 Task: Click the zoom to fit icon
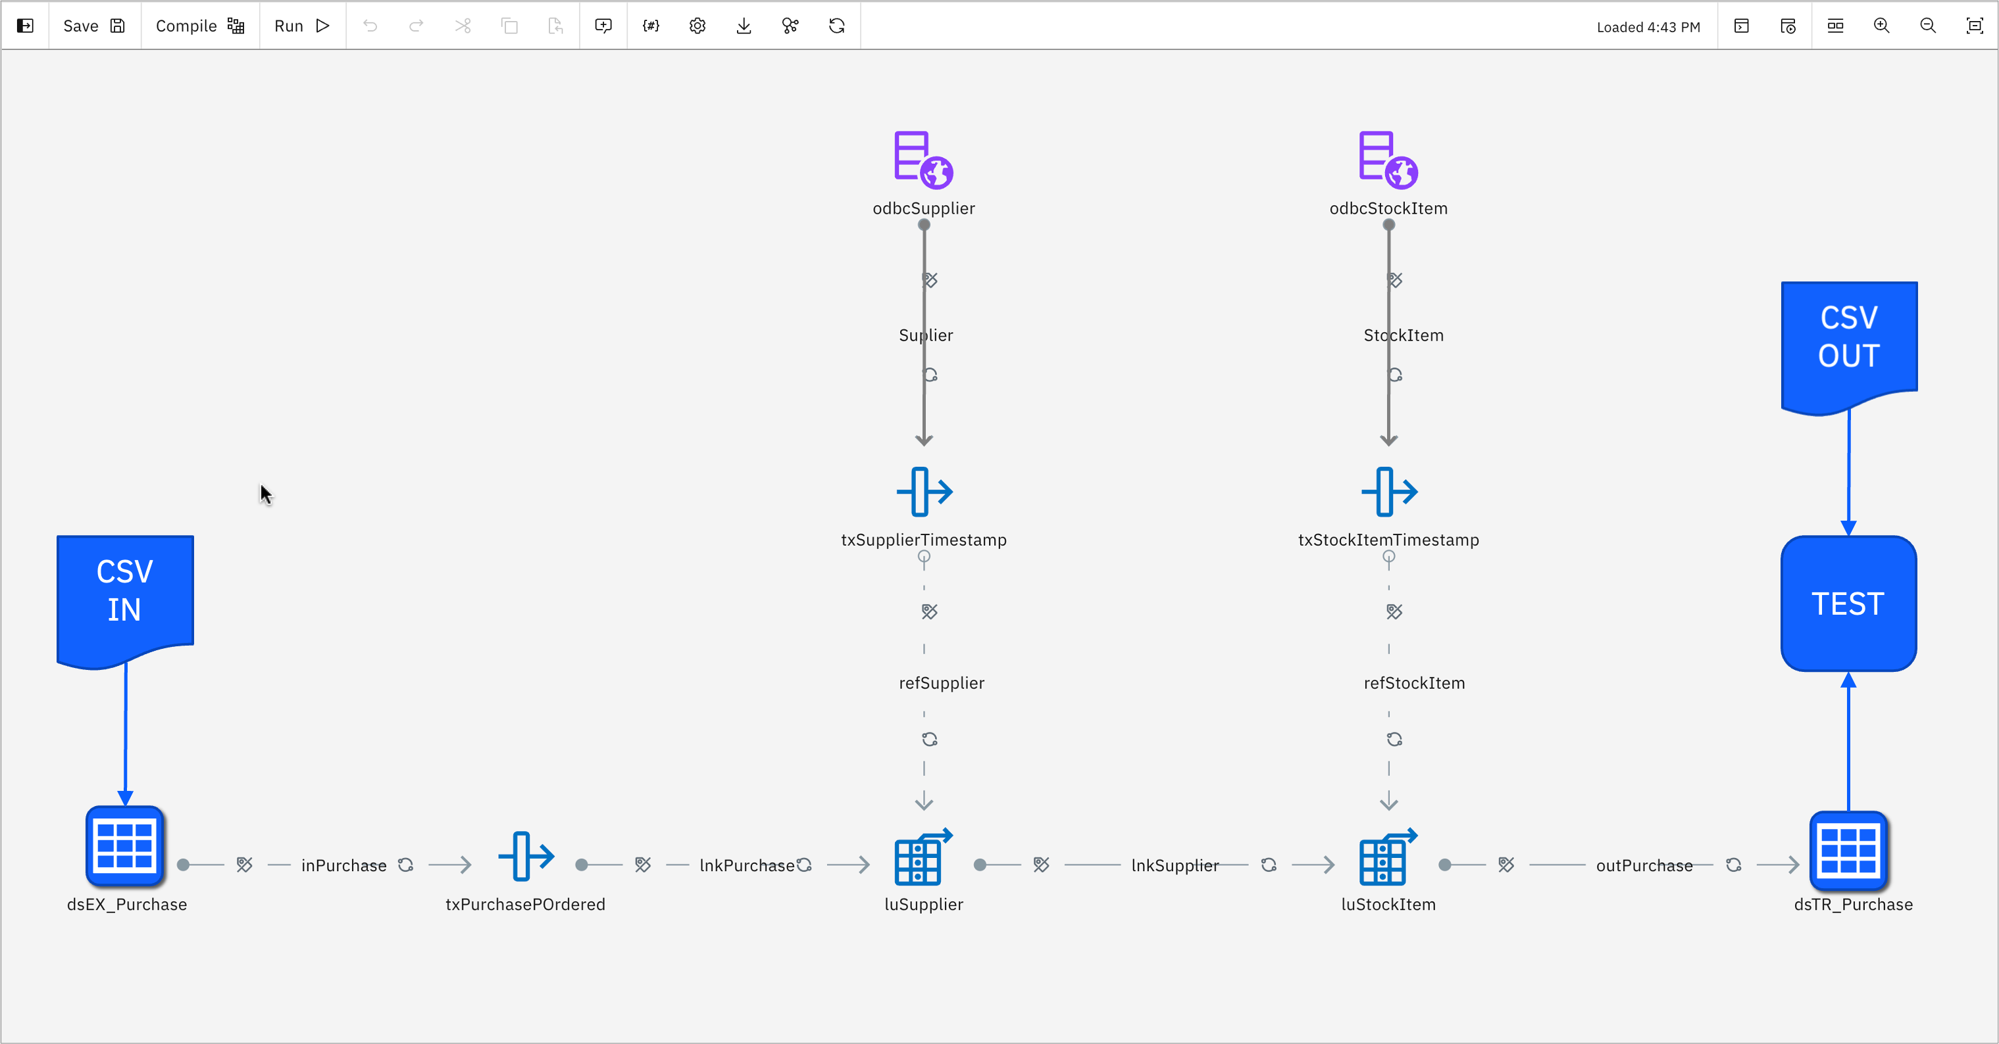coord(1974,26)
